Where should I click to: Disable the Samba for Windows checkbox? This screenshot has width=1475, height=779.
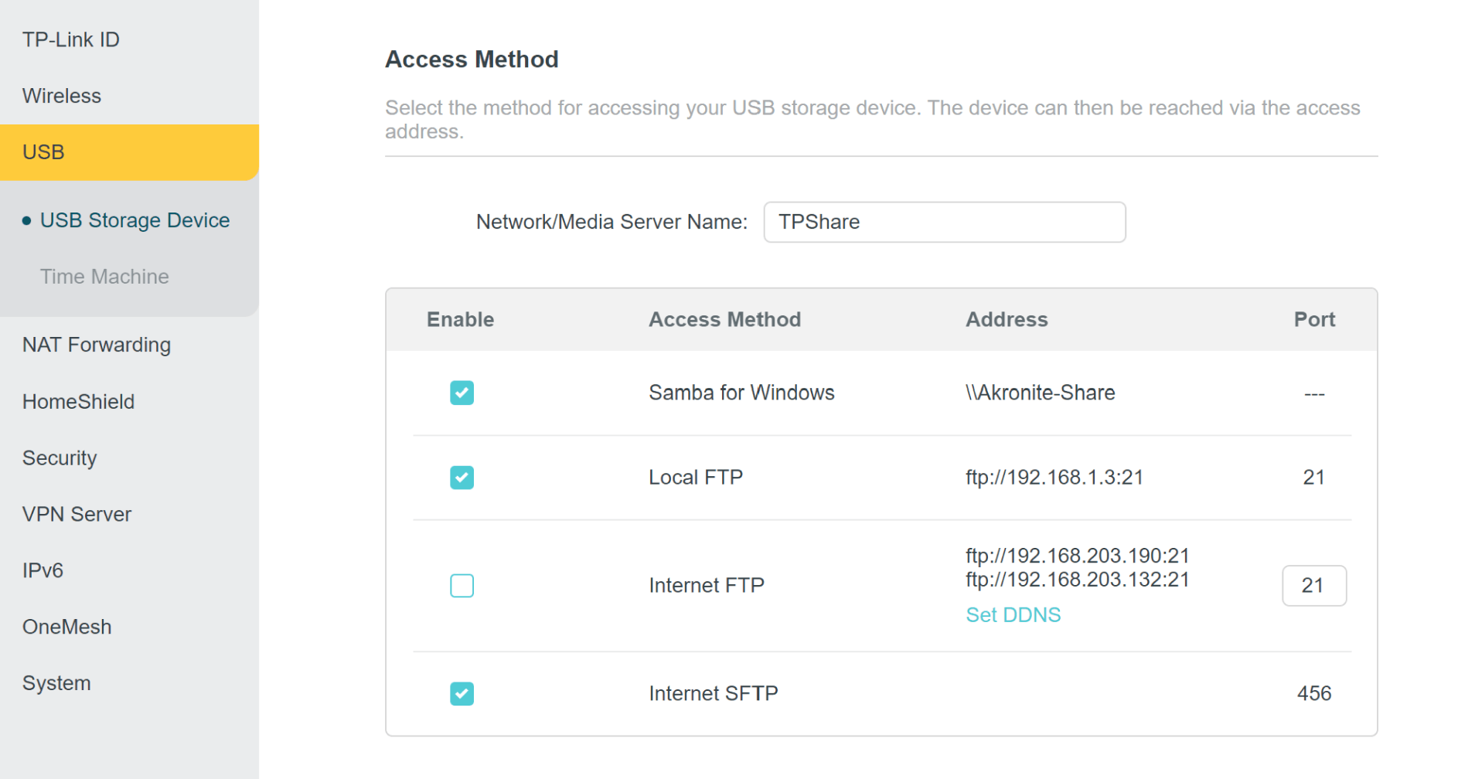point(462,393)
